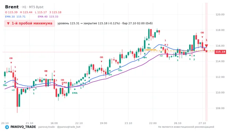Click the green EMA signal label below the candles
The width and height of the screenshot is (234, 131).
coord(75,93)
